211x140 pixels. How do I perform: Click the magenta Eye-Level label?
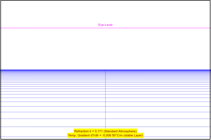pyautogui.click(x=105, y=25)
